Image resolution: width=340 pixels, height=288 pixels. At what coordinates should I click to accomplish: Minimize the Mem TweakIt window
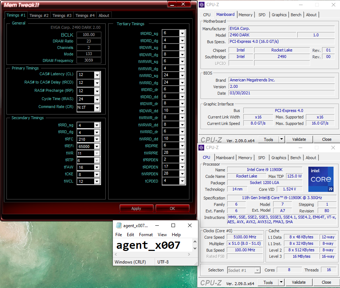(172, 4)
